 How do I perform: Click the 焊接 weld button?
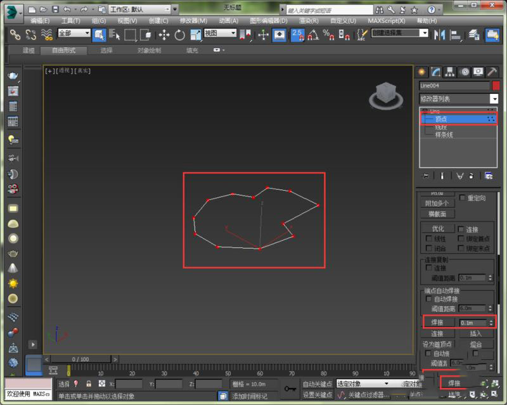[437, 323]
